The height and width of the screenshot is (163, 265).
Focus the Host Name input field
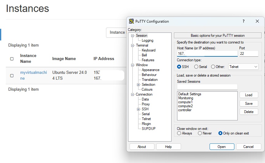coord(207,54)
